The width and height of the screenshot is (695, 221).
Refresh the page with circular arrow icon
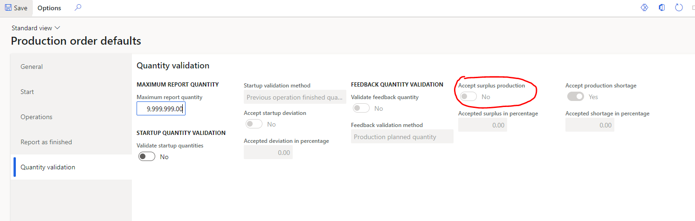[679, 7]
